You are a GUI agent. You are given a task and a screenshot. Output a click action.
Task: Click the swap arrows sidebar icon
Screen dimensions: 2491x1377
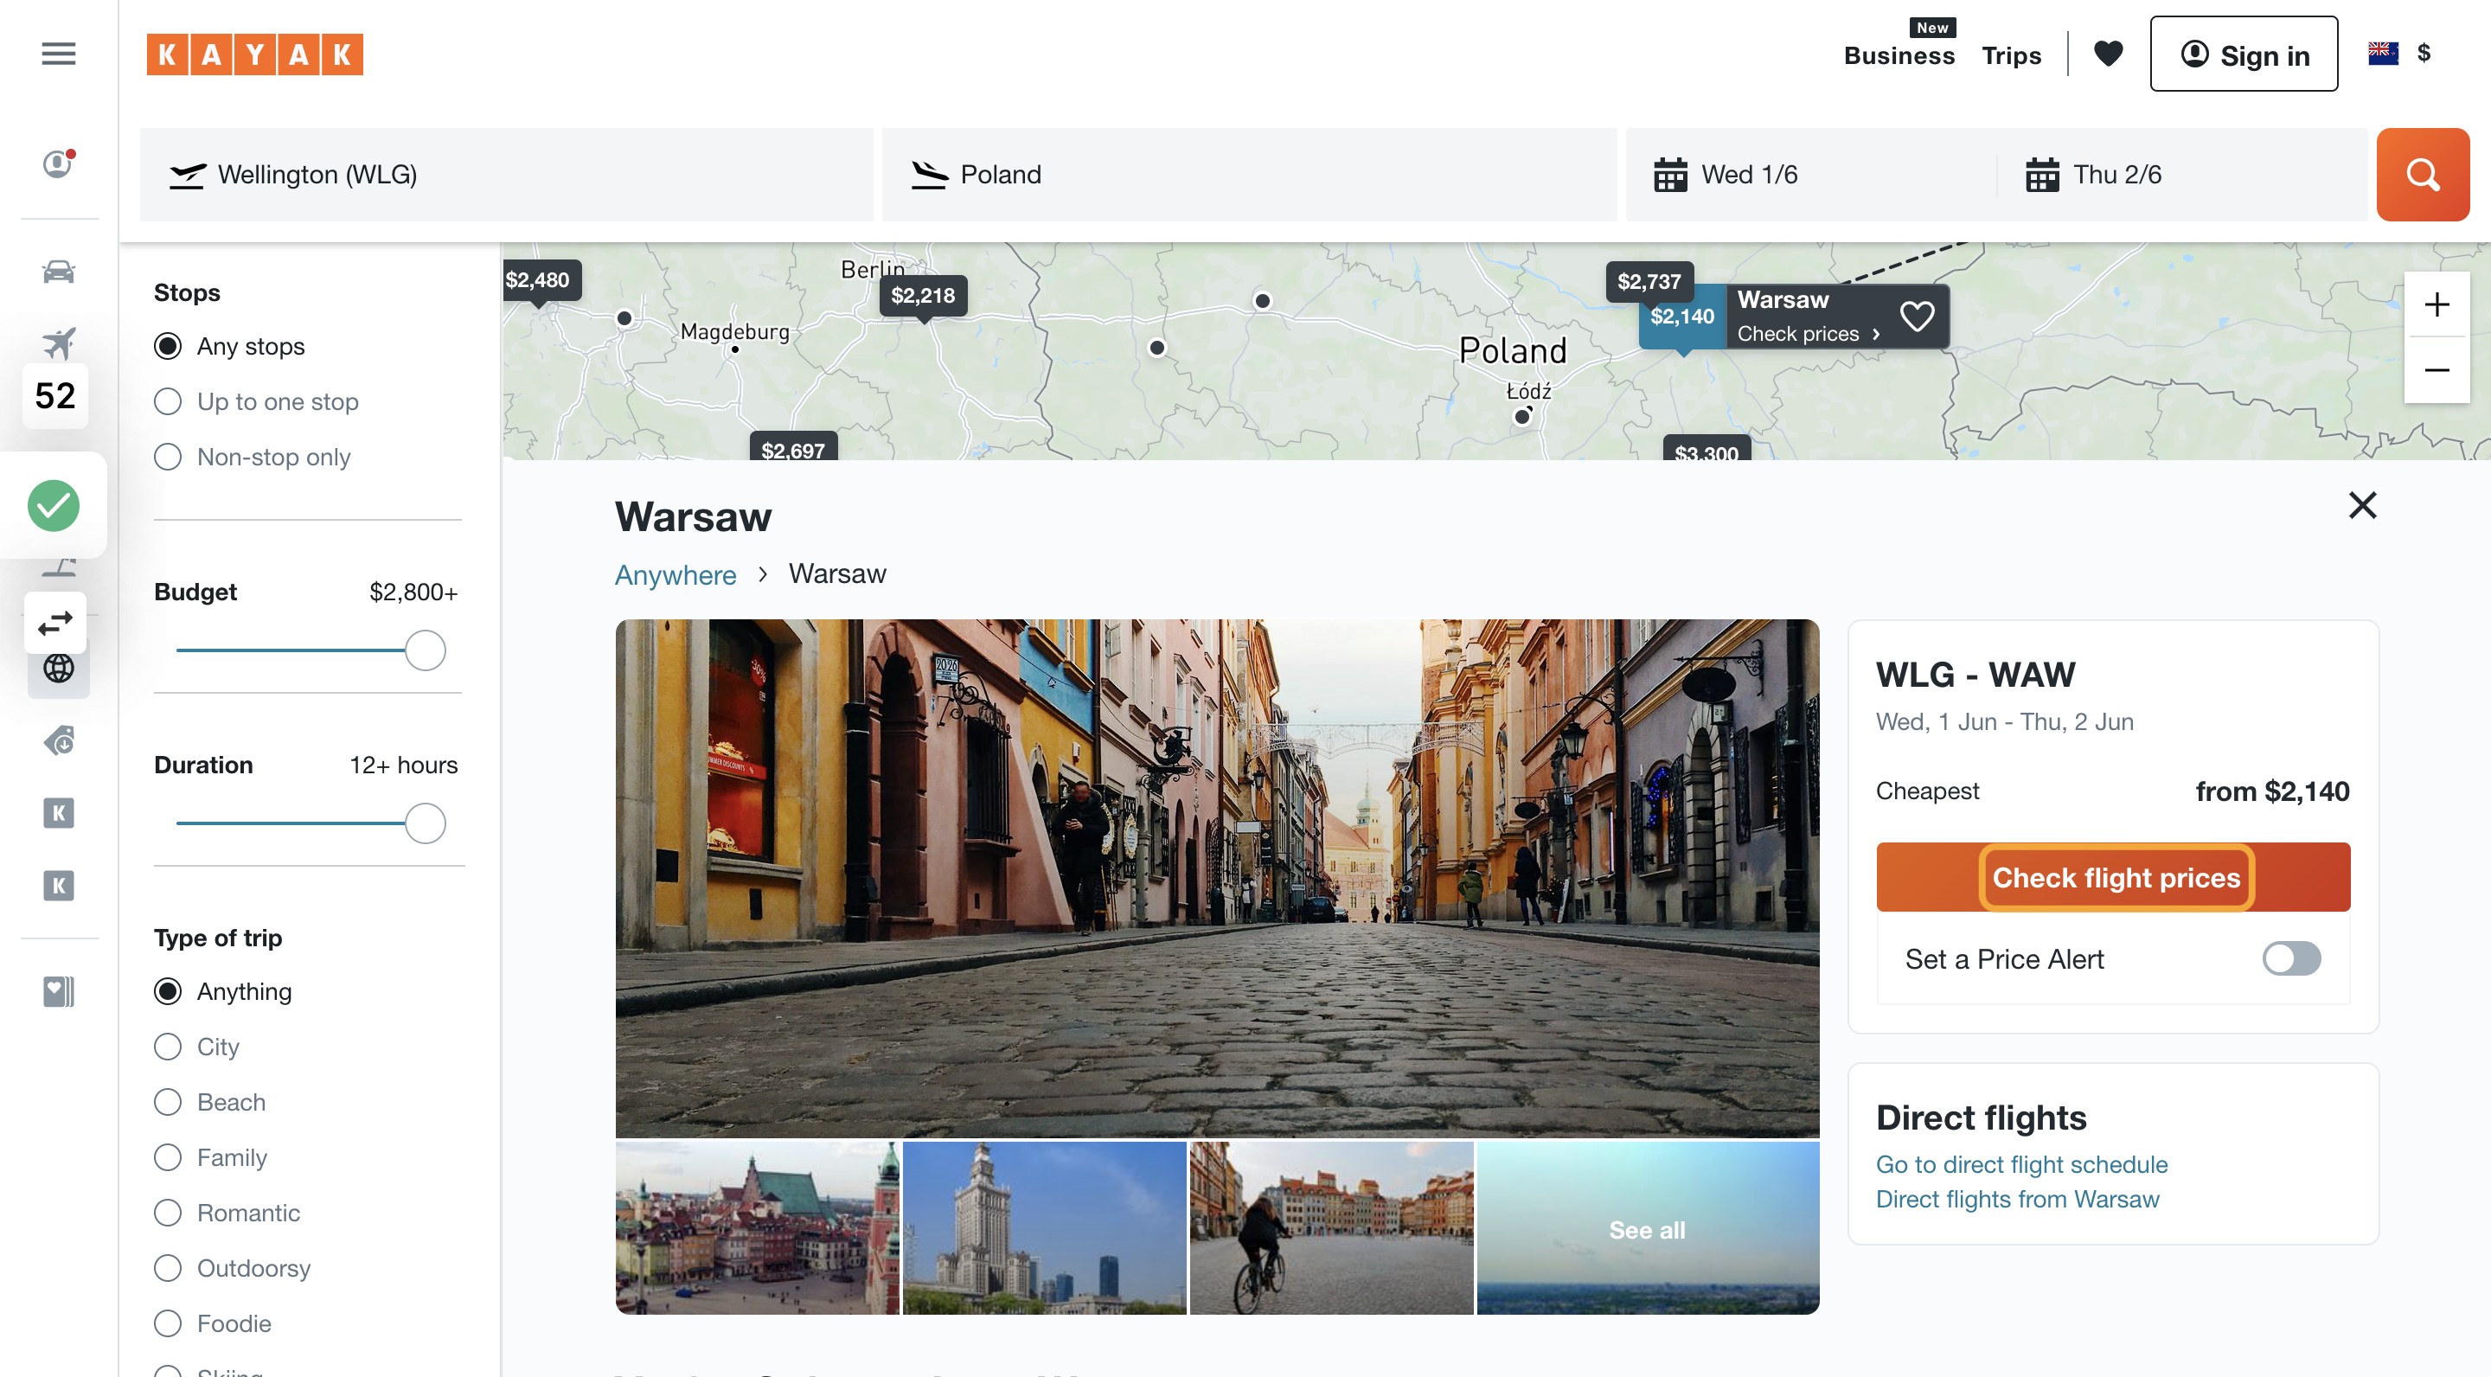[x=55, y=623]
